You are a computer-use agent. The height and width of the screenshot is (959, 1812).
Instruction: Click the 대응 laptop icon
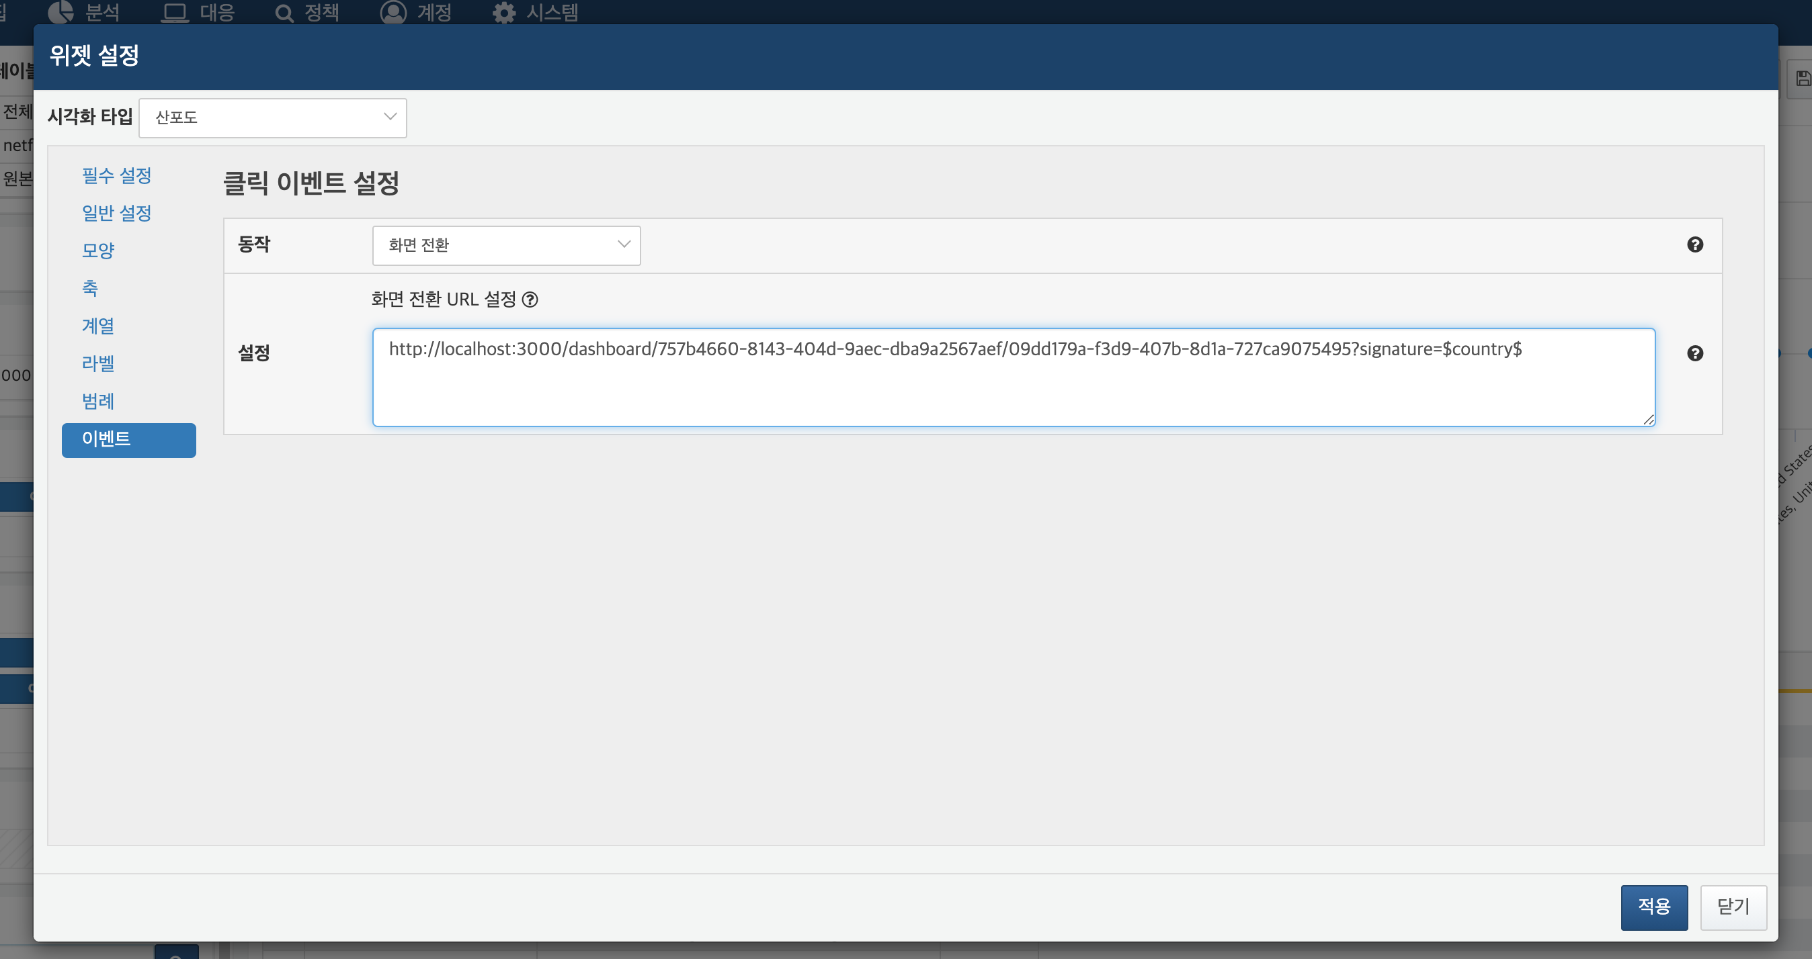(175, 13)
